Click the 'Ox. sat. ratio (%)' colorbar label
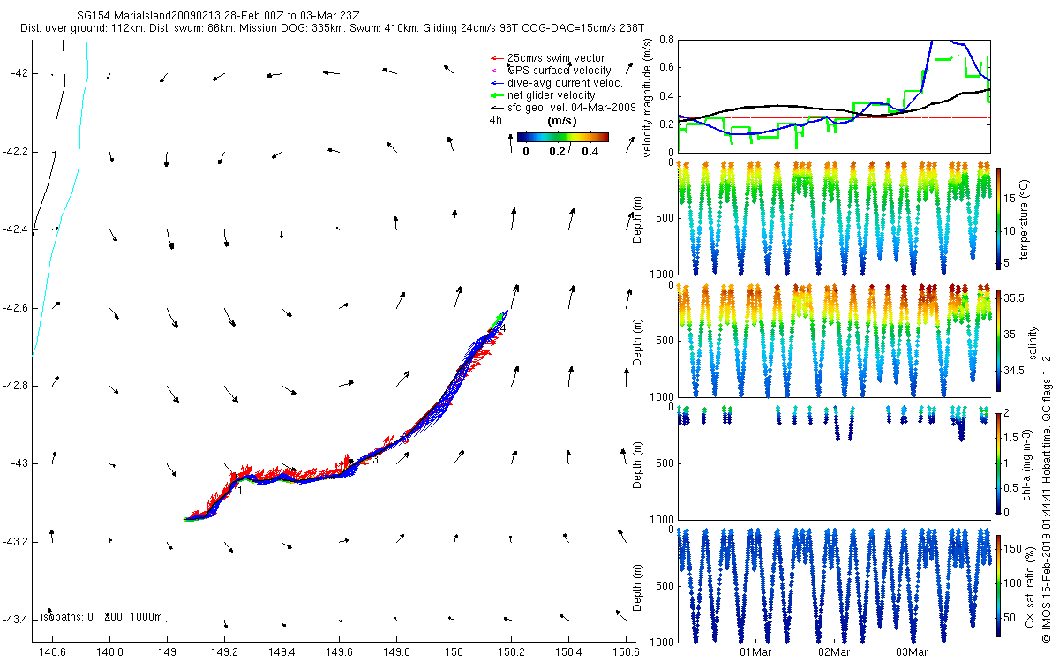1059x662 pixels. tap(1029, 586)
